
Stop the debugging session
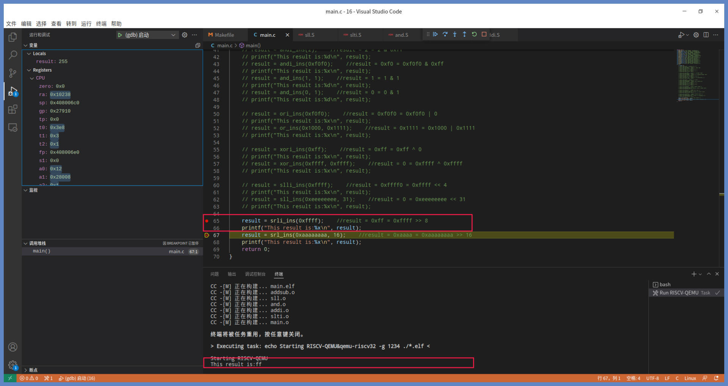(x=484, y=35)
